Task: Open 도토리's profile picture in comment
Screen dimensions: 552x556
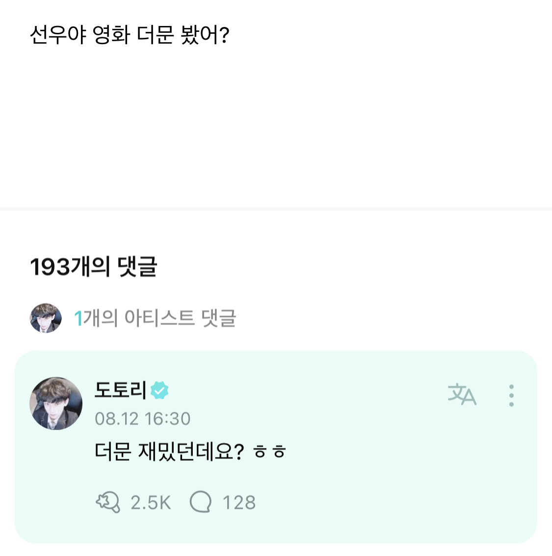Action: pos(56,404)
